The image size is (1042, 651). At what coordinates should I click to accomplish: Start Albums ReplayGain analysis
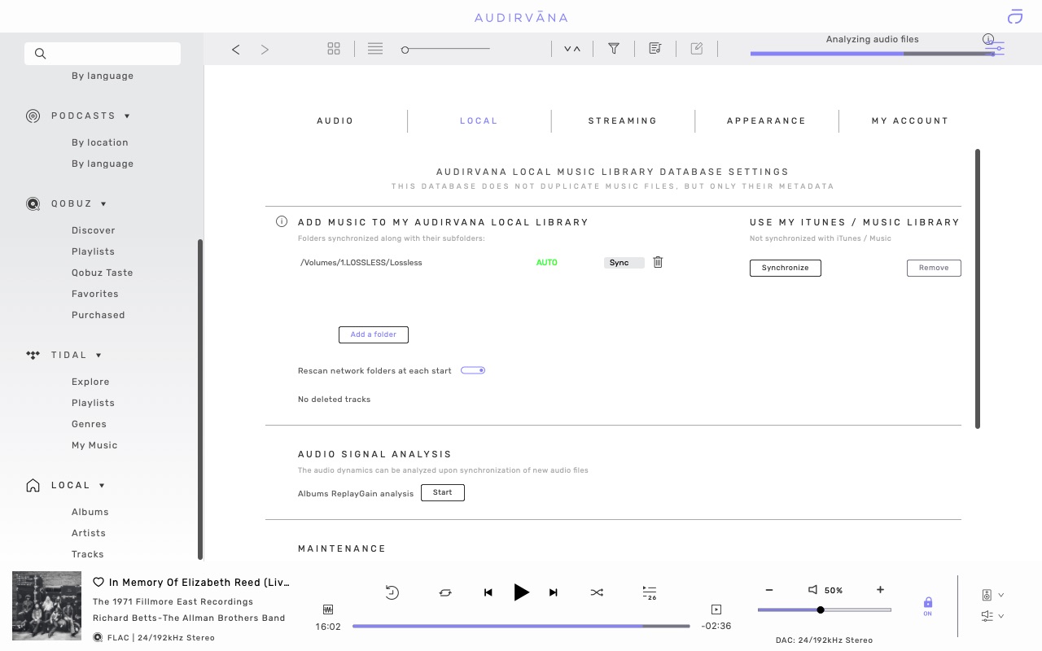tap(443, 492)
